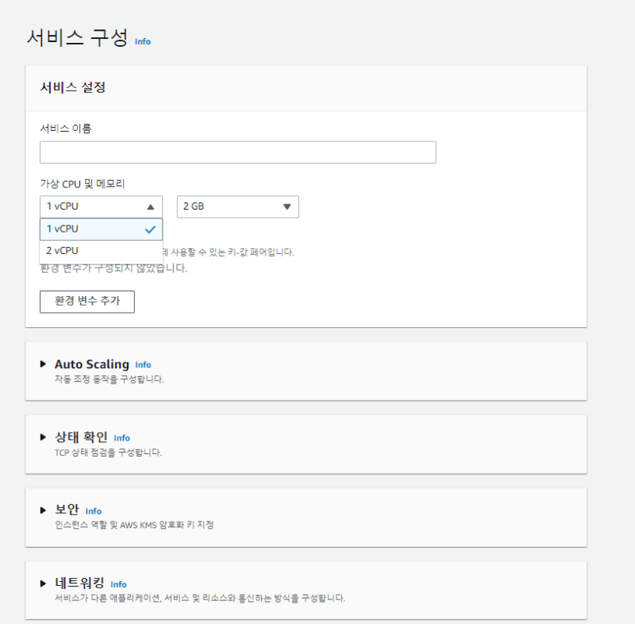The width and height of the screenshot is (635, 624).
Task: Open the 2 GB memory dropdown
Action: tap(237, 206)
